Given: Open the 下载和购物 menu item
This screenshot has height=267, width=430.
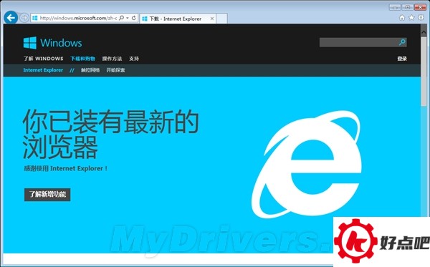Looking at the screenshot, I should (x=83, y=59).
